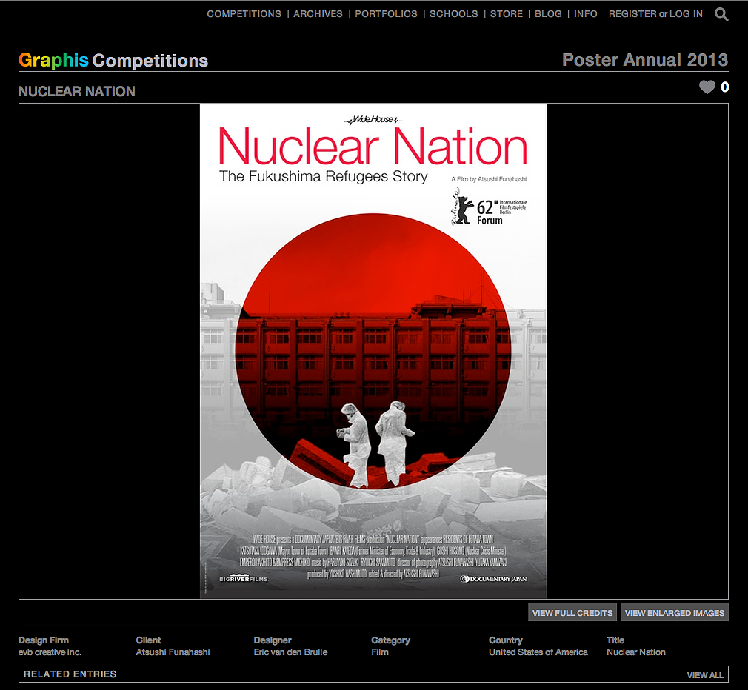Open the Poster Annual 2013 heading link
This screenshot has width=748, height=690.
[x=645, y=60]
